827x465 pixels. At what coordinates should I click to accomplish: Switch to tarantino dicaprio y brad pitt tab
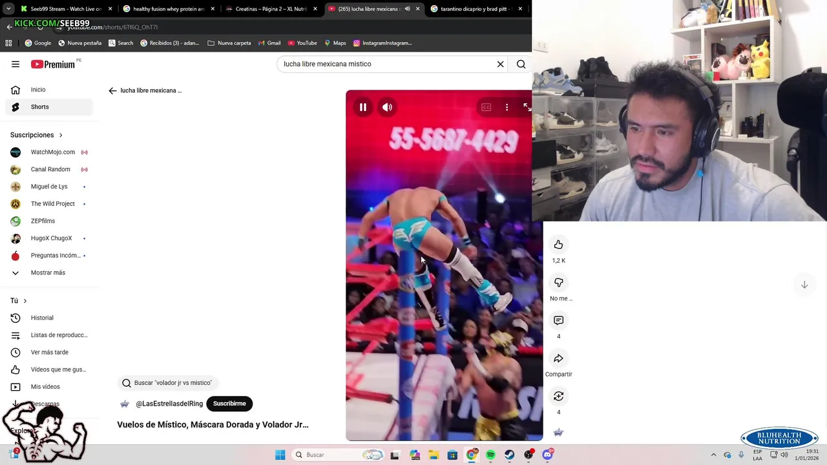coord(476,9)
